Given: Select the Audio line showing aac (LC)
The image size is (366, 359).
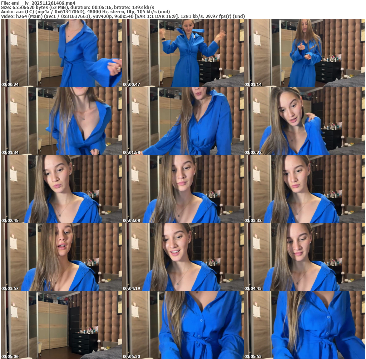Looking at the screenshot, I should click(85, 12).
